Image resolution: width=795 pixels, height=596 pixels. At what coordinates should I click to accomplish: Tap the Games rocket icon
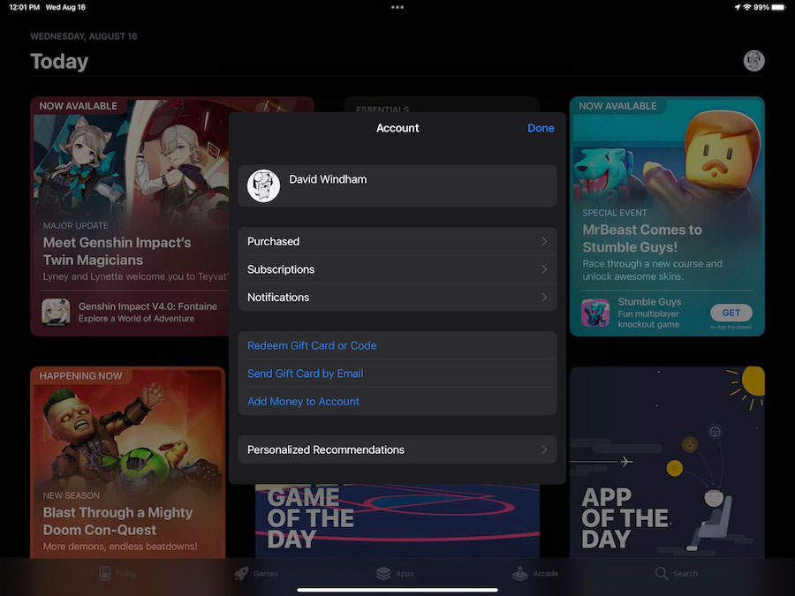(241, 573)
